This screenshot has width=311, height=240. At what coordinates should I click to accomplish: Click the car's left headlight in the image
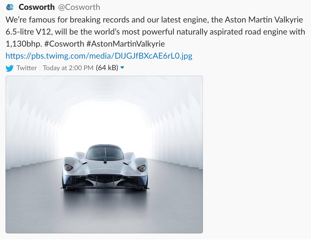[68, 167]
